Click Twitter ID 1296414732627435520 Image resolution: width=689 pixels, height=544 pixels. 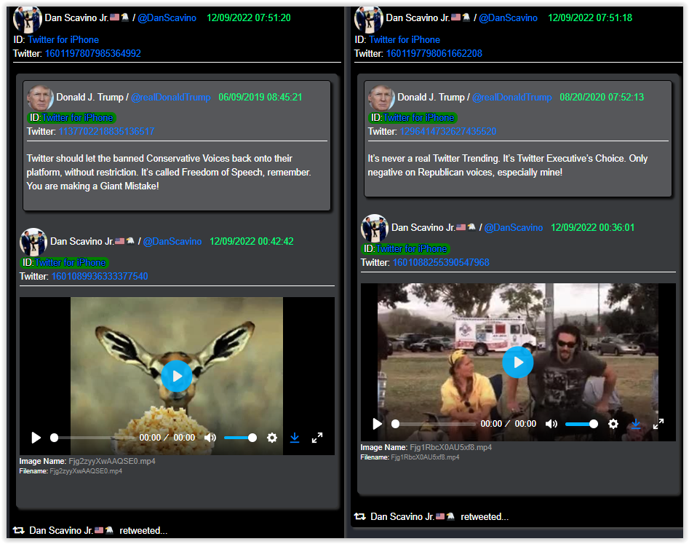(x=447, y=131)
